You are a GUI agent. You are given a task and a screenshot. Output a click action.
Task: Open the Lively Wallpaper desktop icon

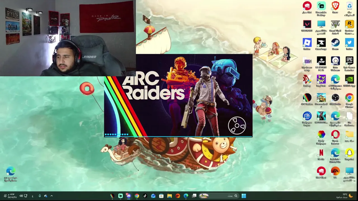pyautogui.click(x=321, y=137)
